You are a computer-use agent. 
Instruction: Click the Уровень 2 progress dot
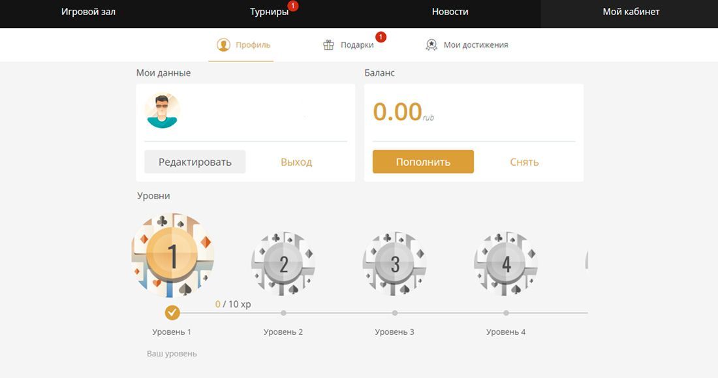click(283, 313)
